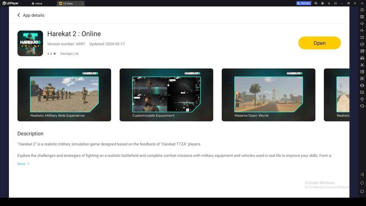This screenshot has width=366, height=206.
Task: Collapse the sidebar with double-chevron icon
Action: coord(362,3)
